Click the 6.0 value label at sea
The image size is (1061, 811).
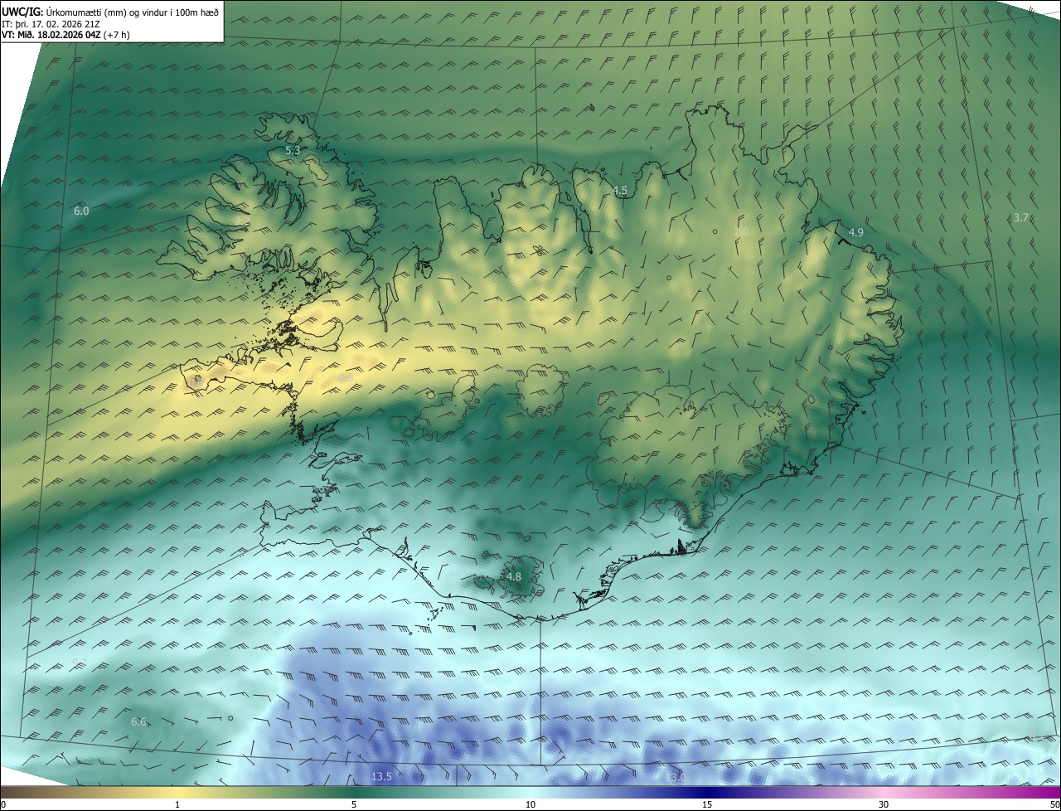click(x=81, y=211)
